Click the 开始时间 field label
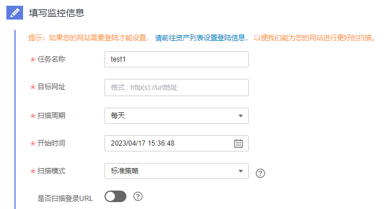 51,143
